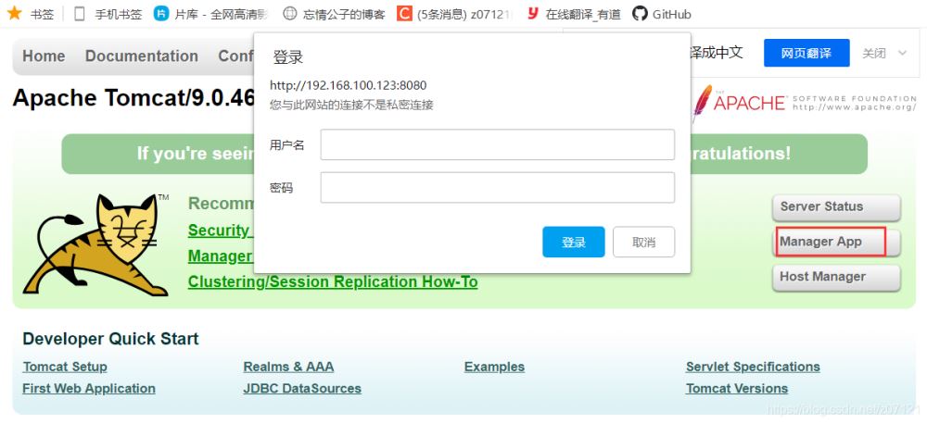Open the Servlet Specifications link

coord(753,367)
